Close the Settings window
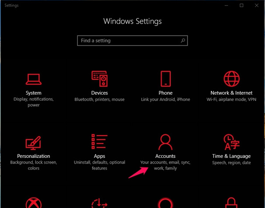The width and height of the screenshot is (265, 208). click(x=257, y=5)
